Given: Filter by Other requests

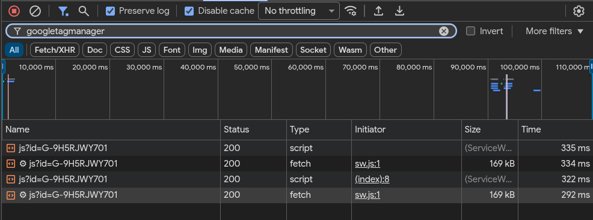Looking at the screenshot, I should (386, 50).
